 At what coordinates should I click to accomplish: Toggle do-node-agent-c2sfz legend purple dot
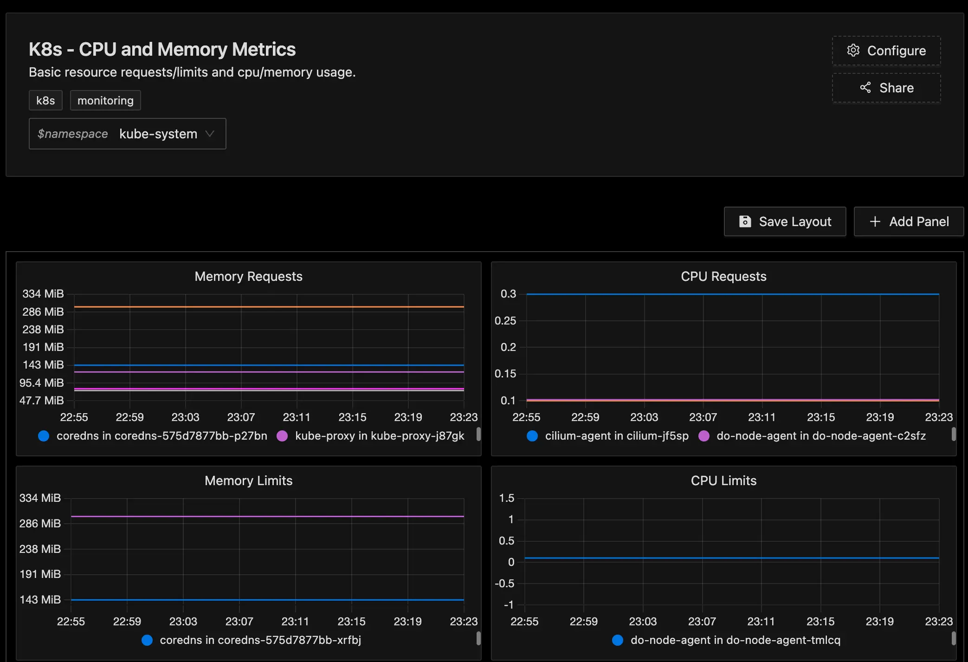pos(704,436)
